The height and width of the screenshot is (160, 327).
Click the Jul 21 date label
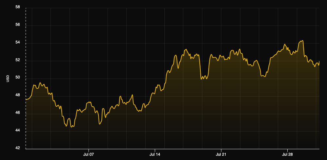point(221,154)
